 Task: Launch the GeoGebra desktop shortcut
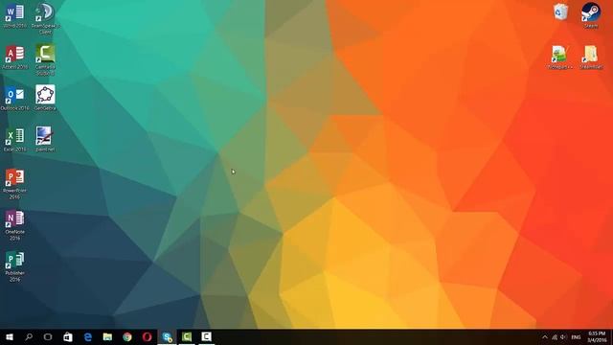[45, 98]
